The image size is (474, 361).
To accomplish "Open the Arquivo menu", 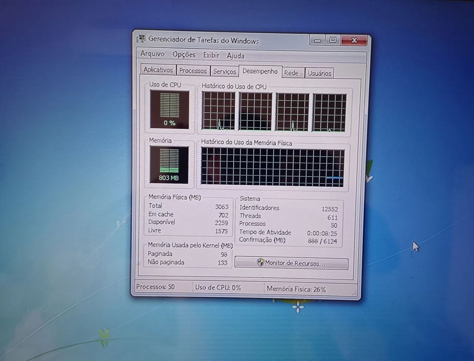I will pyautogui.click(x=152, y=54).
